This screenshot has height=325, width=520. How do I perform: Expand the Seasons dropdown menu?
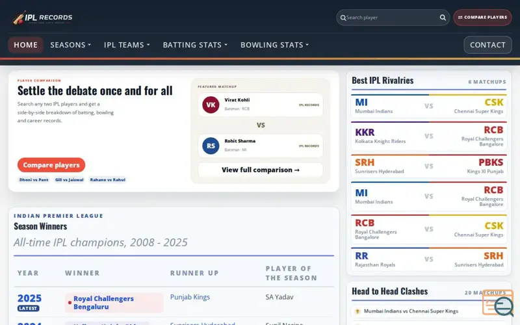click(x=70, y=45)
